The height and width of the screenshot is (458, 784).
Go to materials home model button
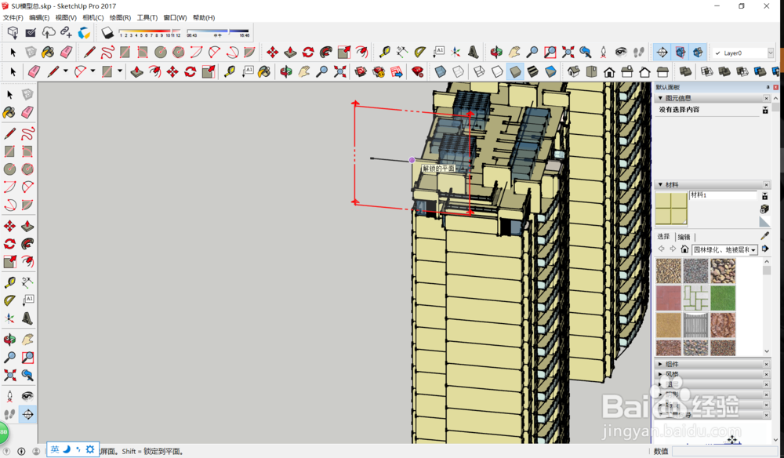tap(684, 249)
